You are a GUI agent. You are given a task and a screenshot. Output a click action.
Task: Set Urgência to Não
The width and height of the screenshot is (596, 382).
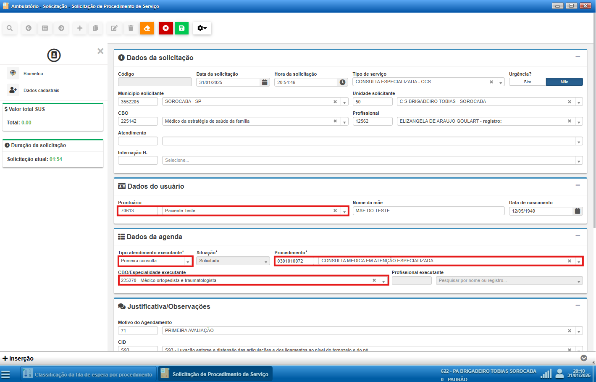(564, 82)
